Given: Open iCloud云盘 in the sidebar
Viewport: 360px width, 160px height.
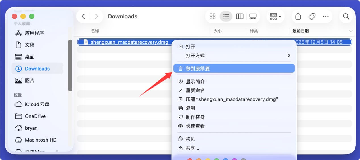Looking at the screenshot, I should click(37, 104).
